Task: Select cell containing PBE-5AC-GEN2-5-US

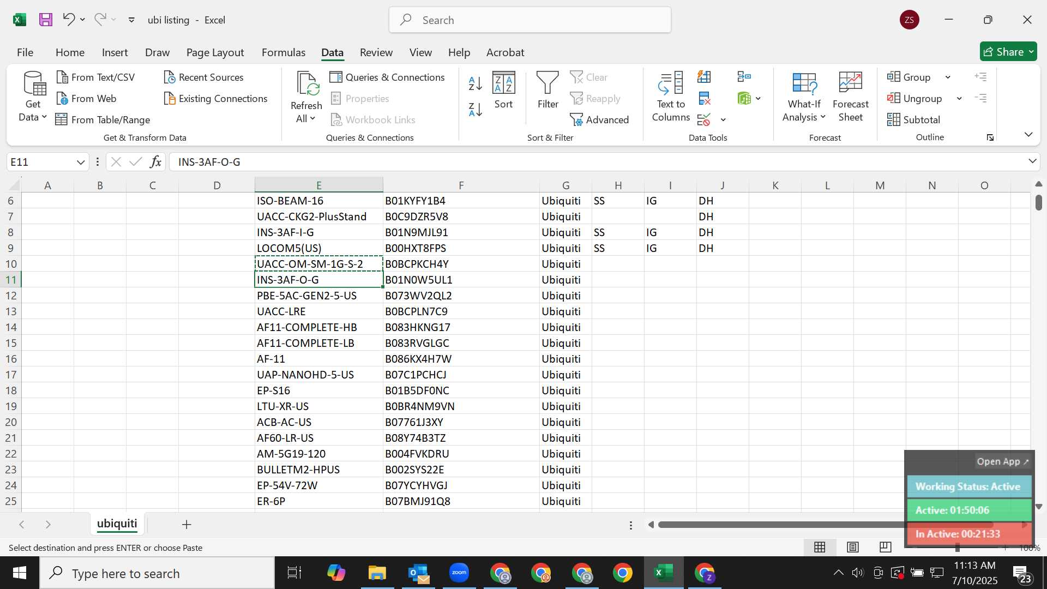Action: (318, 296)
